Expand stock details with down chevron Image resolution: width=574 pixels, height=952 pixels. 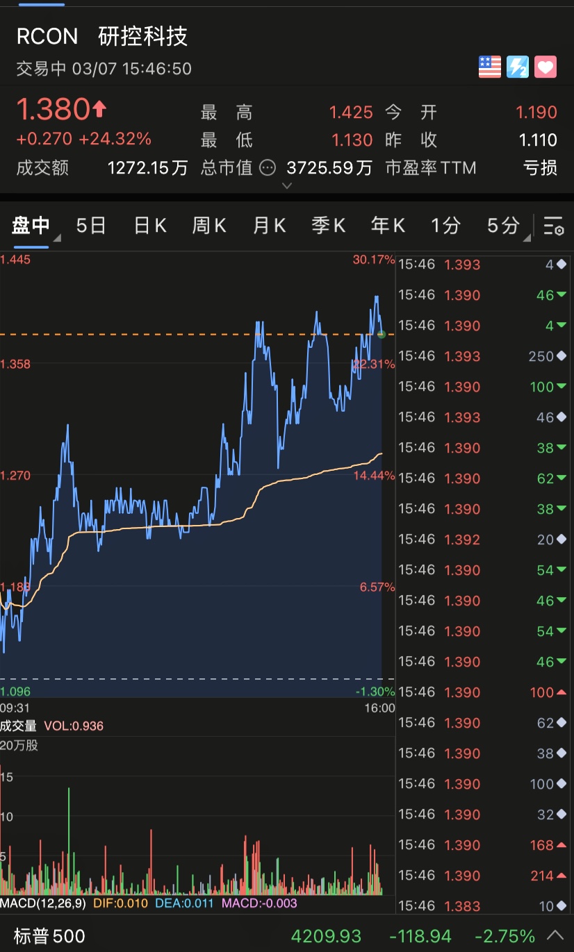point(287,185)
